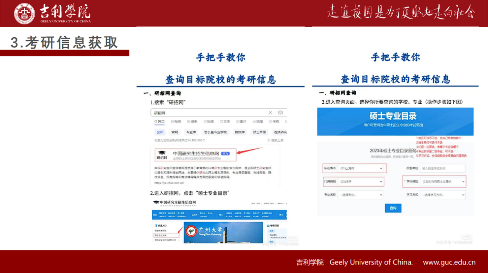Click the Geely University logo emblem
This screenshot has width=488, height=273.
pos(24,13)
